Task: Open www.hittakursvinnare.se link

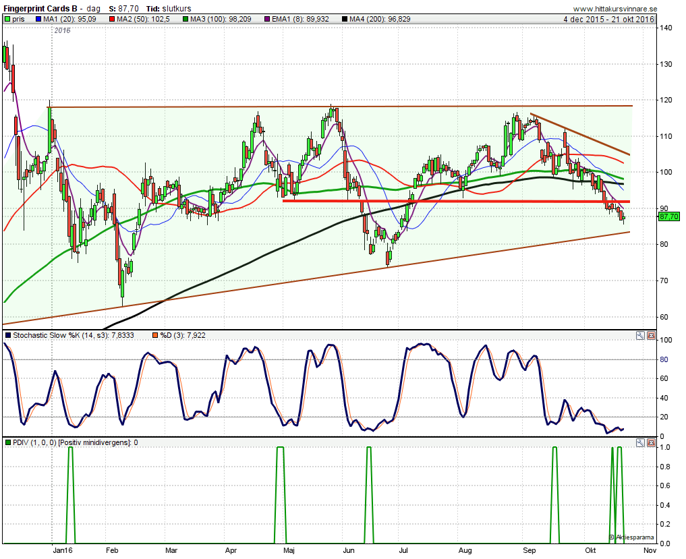Action: tap(615, 9)
